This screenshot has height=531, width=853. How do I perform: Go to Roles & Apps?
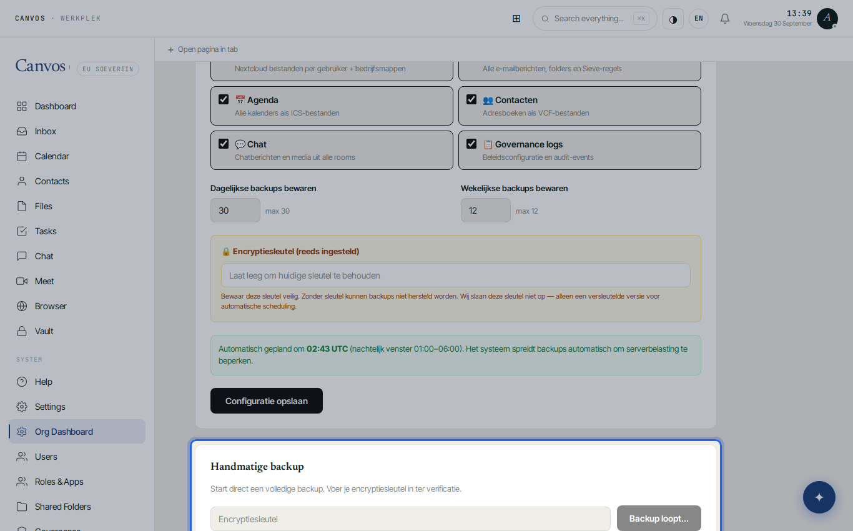(77, 482)
